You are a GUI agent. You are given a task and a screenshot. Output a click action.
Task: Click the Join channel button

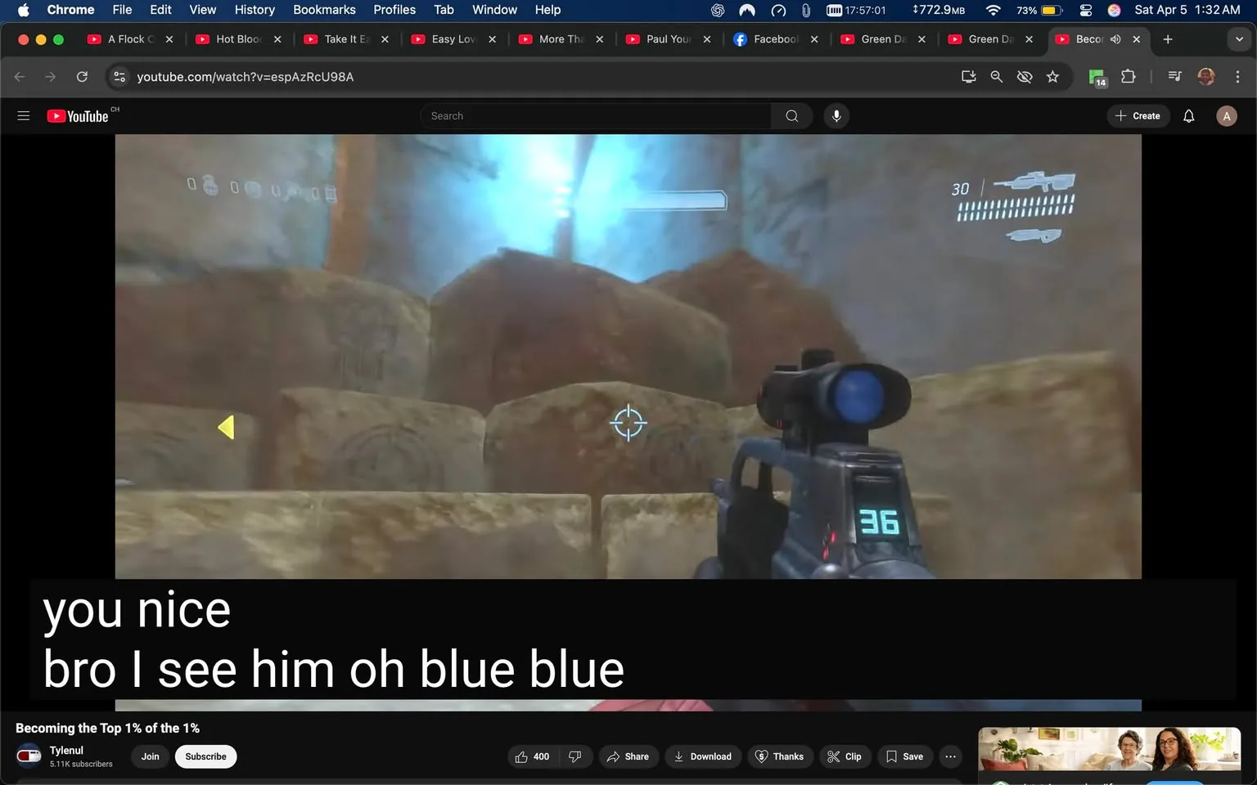(151, 756)
